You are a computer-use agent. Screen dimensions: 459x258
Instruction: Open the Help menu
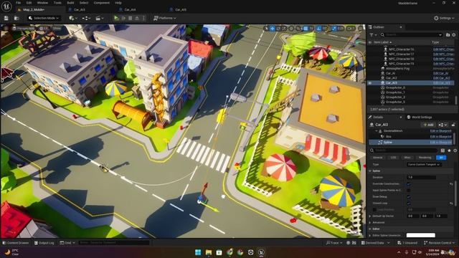pos(118,3)
